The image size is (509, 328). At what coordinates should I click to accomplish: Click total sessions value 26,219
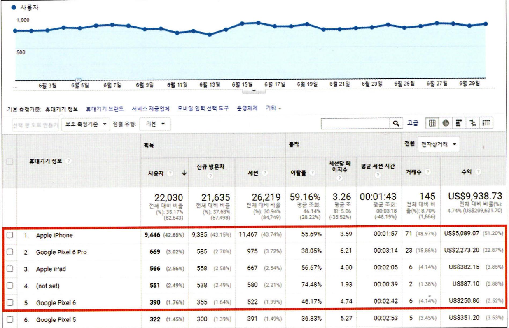(x=267, y=198)
